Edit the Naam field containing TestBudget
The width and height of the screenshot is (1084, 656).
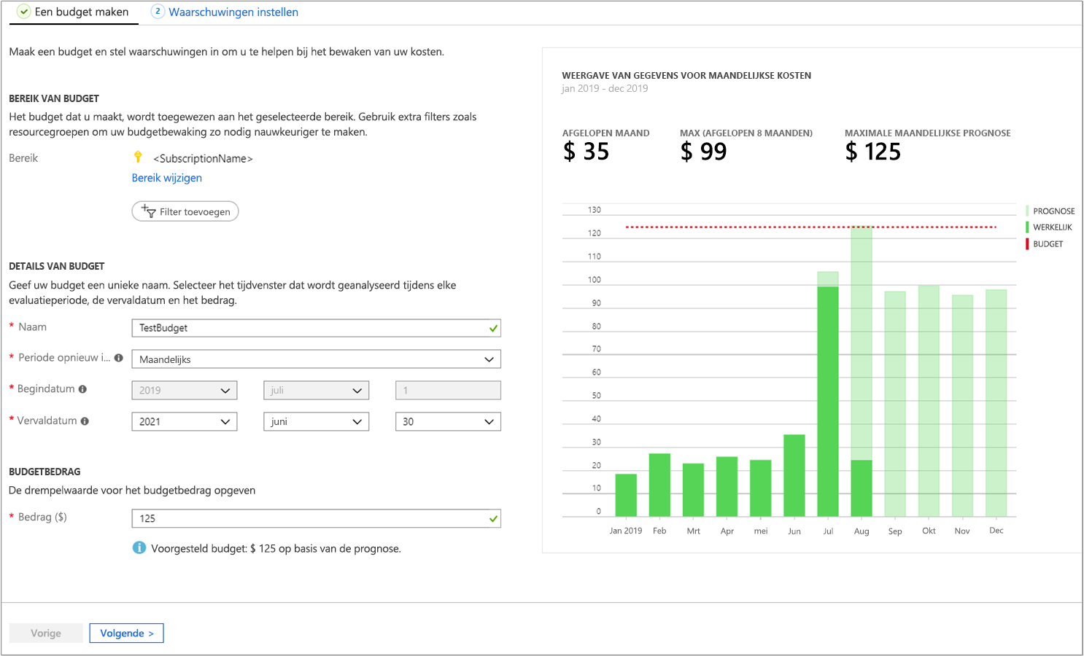coord(316,328)
